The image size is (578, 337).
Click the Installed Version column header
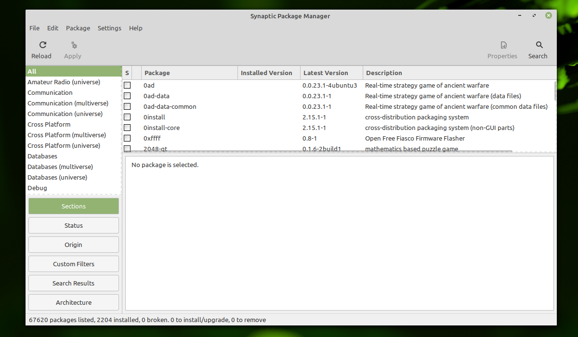pyautogui.click(x=269, y=73)
